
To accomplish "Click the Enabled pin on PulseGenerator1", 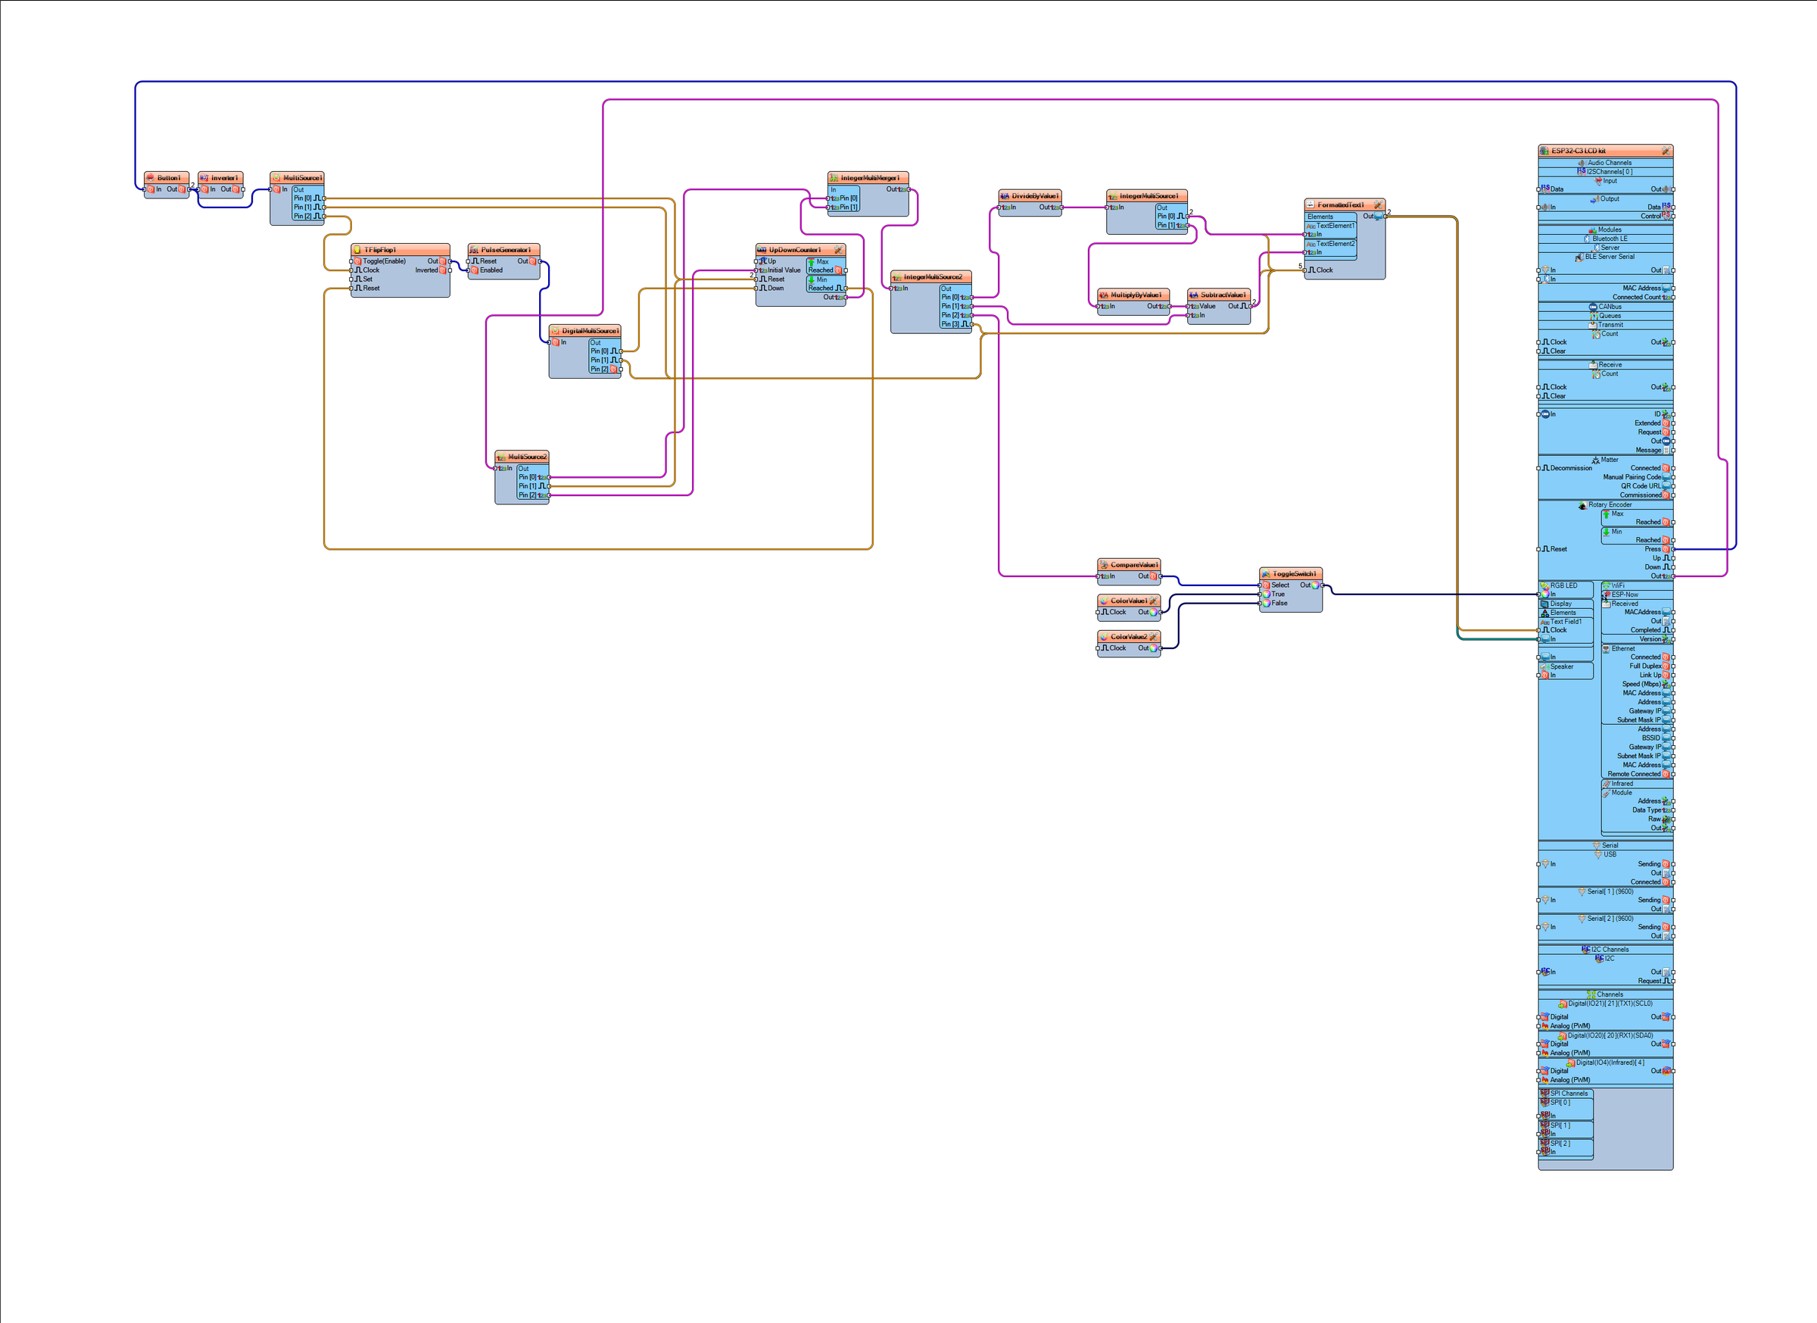I will 468,270.
